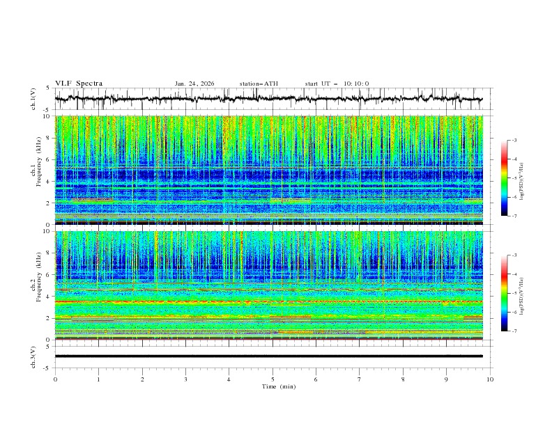The width and height of the screenshot is (552, 426).
Task: Select the date "Jan. 24, 2026"
Action: [x=194, y=84]
